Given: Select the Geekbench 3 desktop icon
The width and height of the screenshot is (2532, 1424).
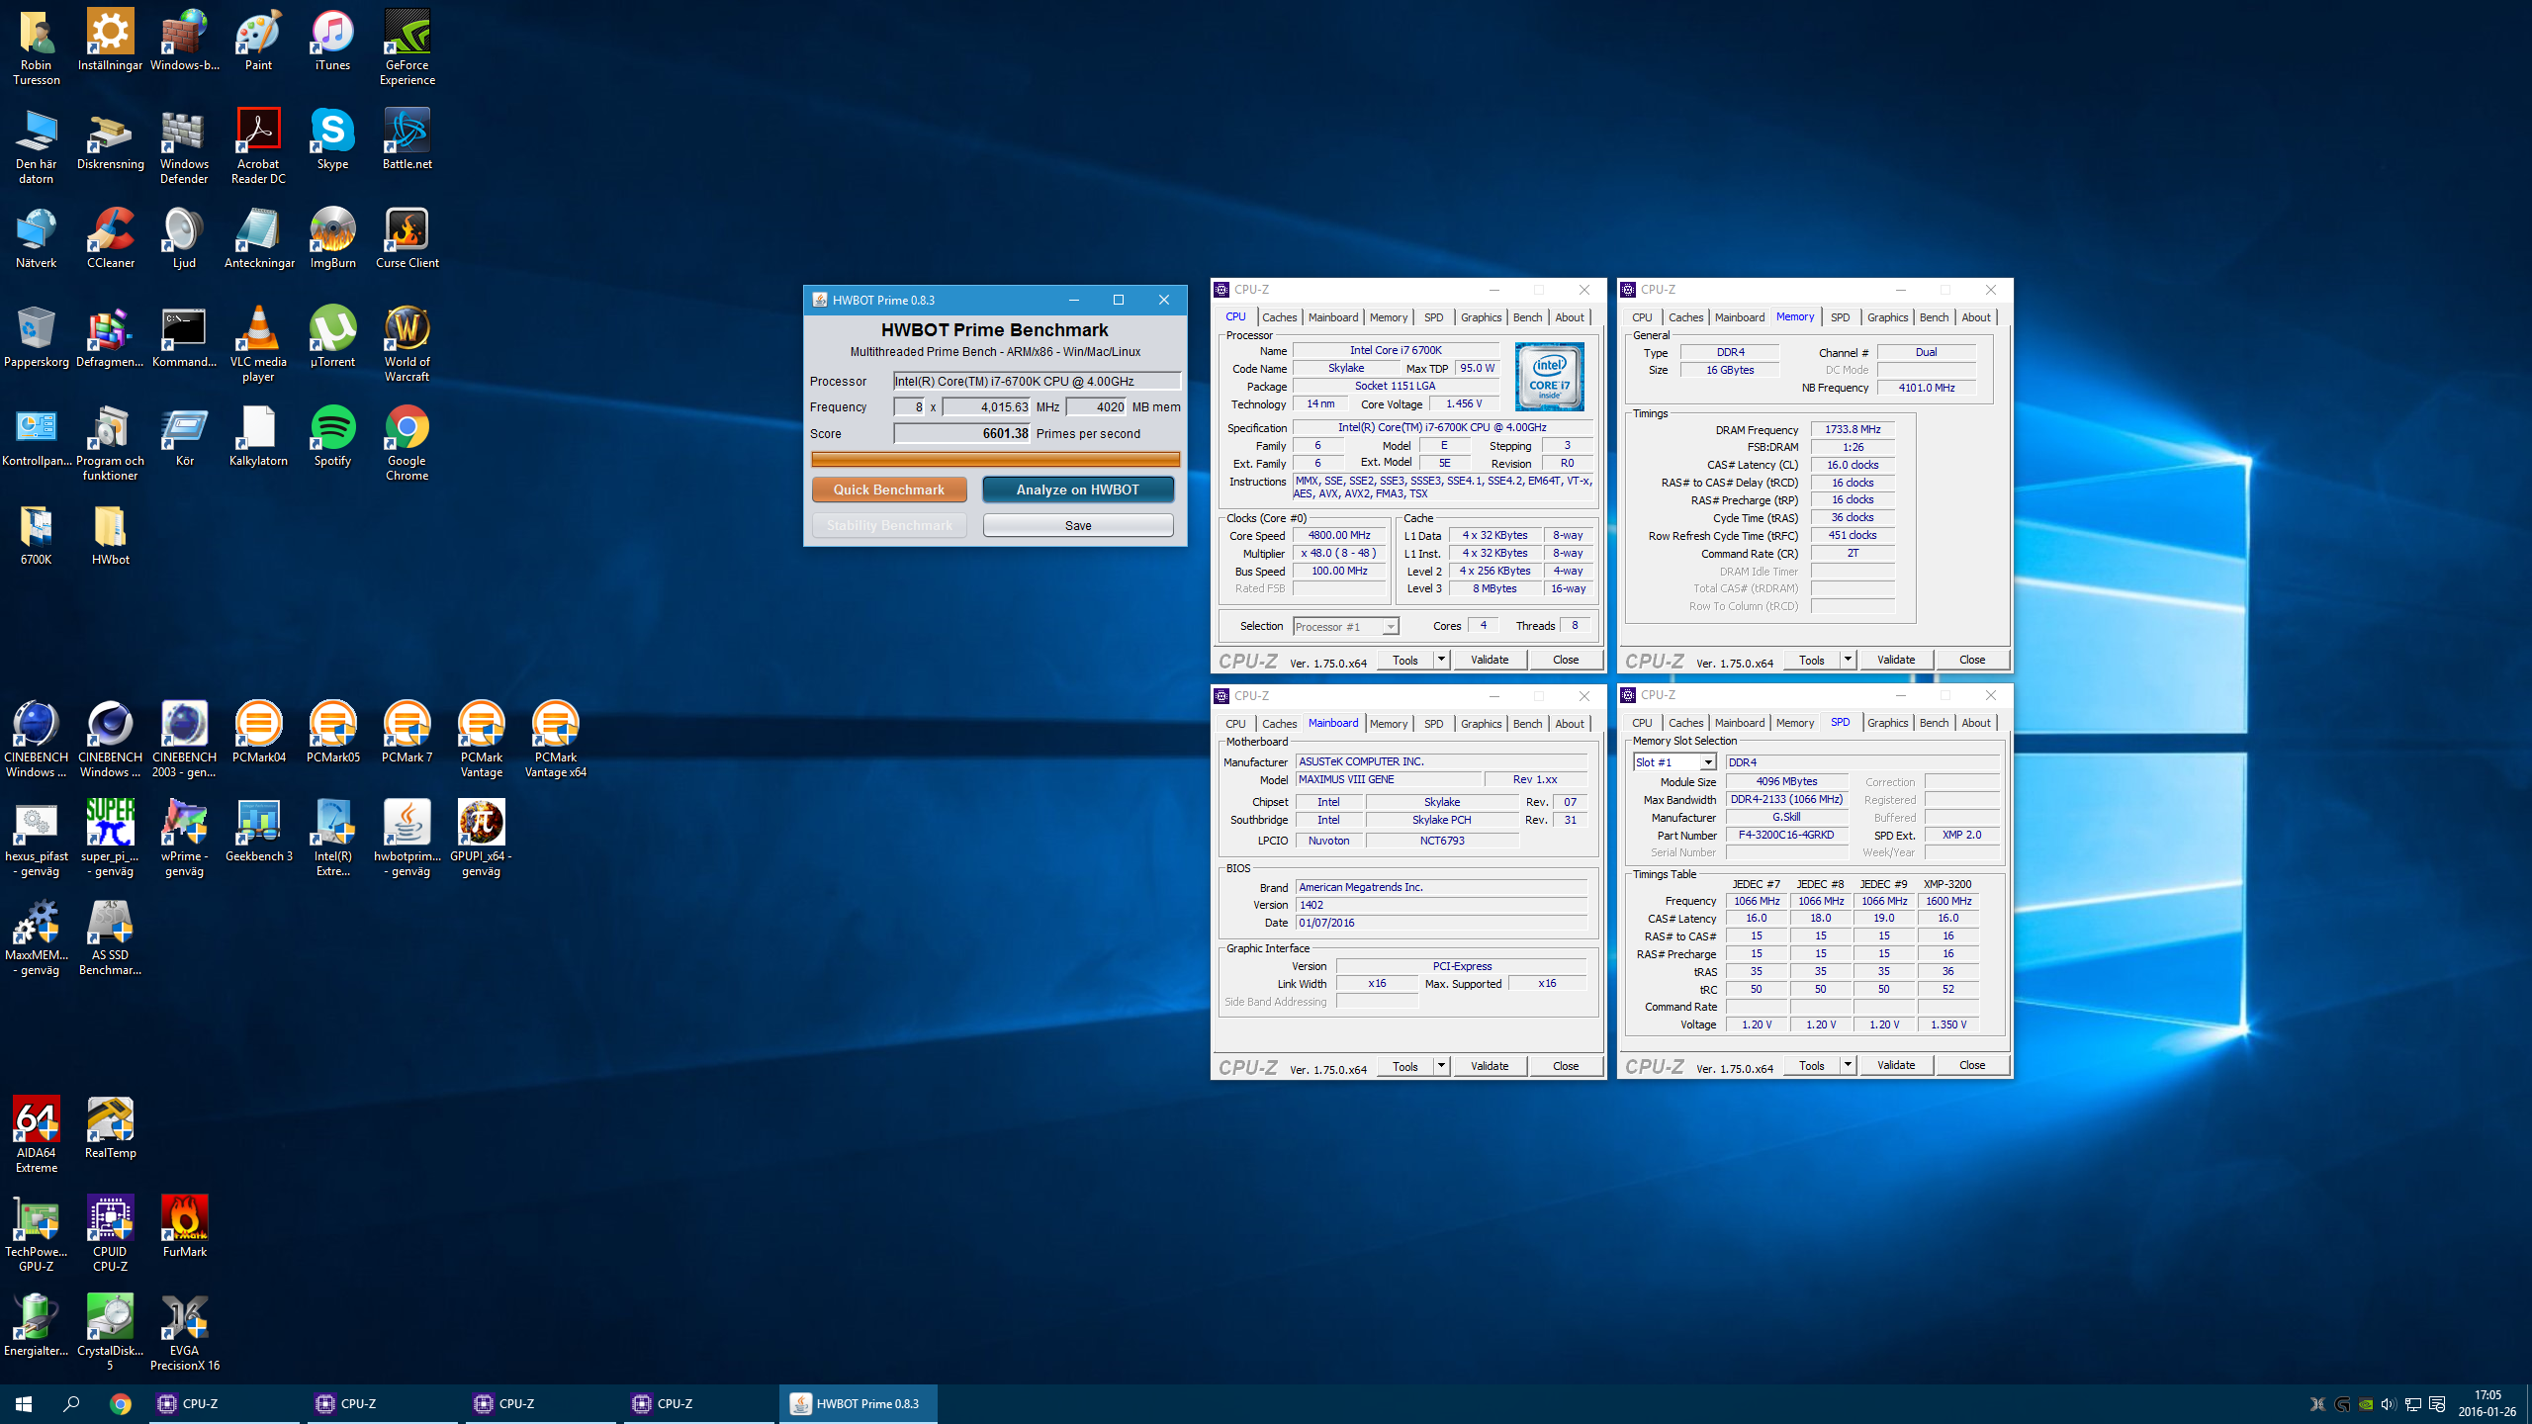Looking at the screenshot, I should click(258, 831).
